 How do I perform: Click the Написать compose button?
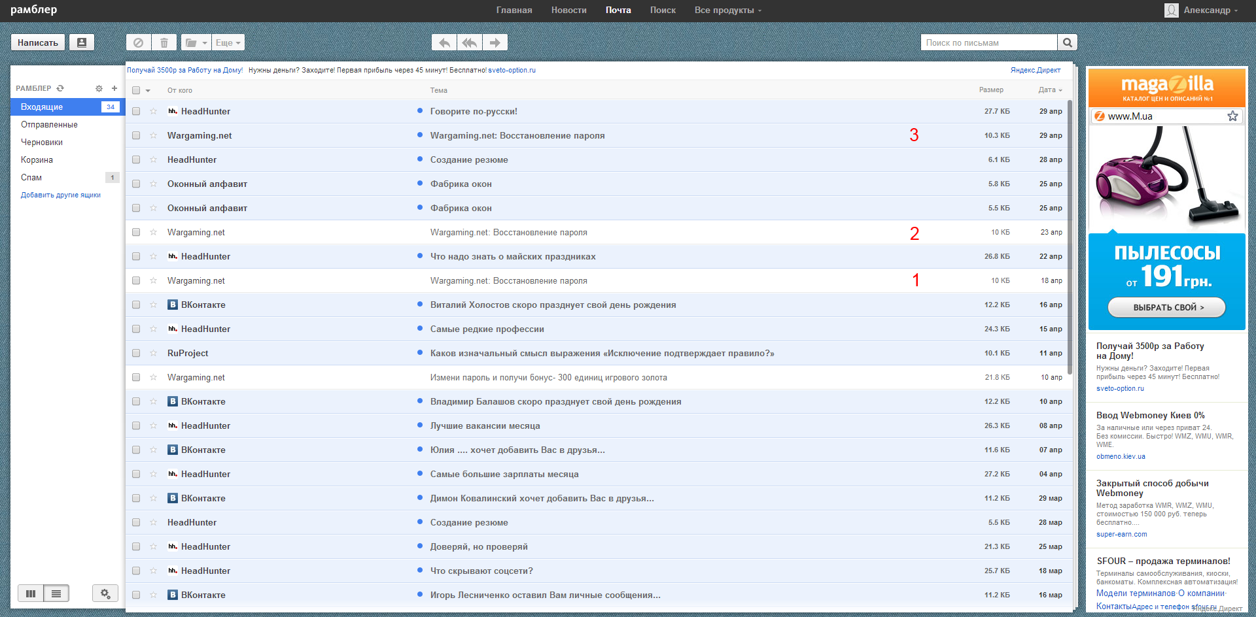(38, 42)
